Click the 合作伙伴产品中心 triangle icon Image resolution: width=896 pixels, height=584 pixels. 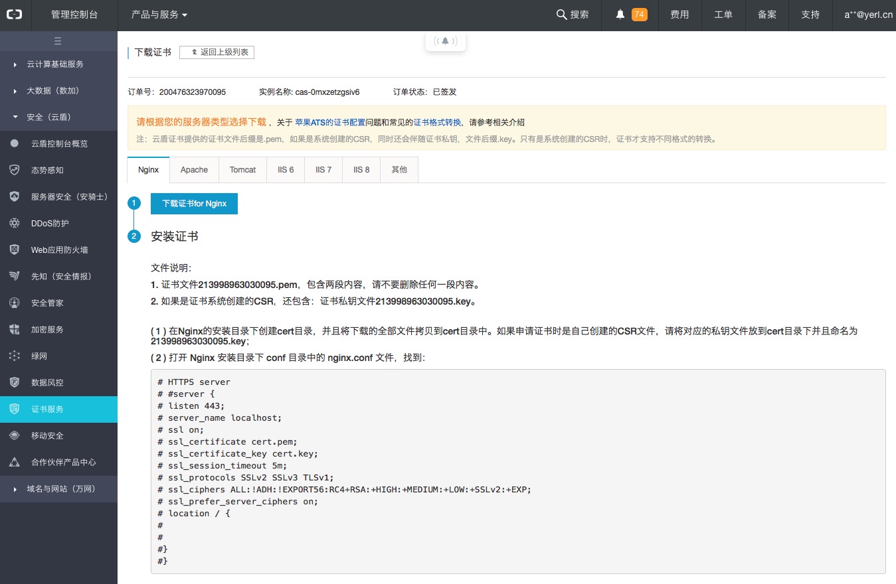click(15, 462)
